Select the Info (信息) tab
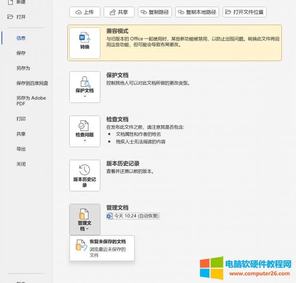296x283 pixels. pos(21,38)
